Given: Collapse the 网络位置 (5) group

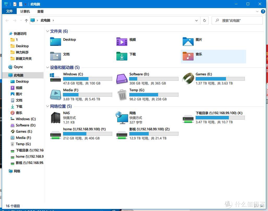Looking at the screenshot, I should (x=47, y=106).
